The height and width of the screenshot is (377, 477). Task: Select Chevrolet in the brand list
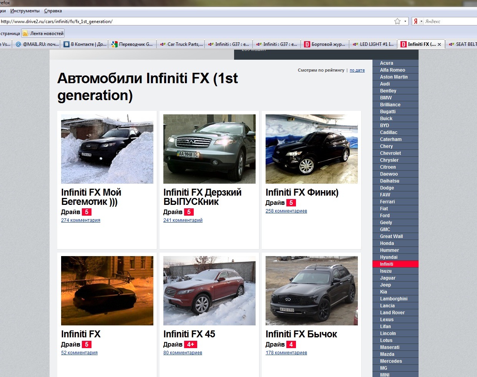[396, 153]
